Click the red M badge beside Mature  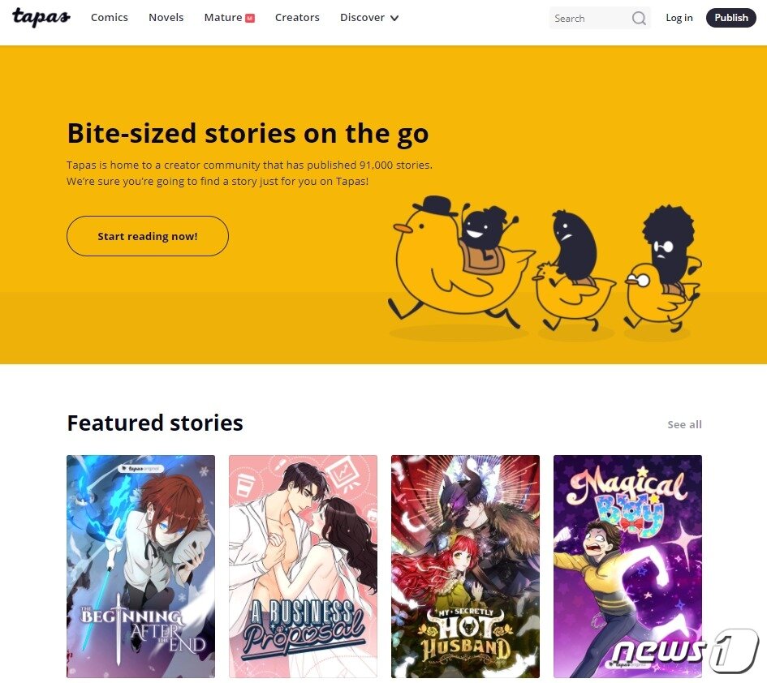[x=250, y=18]
